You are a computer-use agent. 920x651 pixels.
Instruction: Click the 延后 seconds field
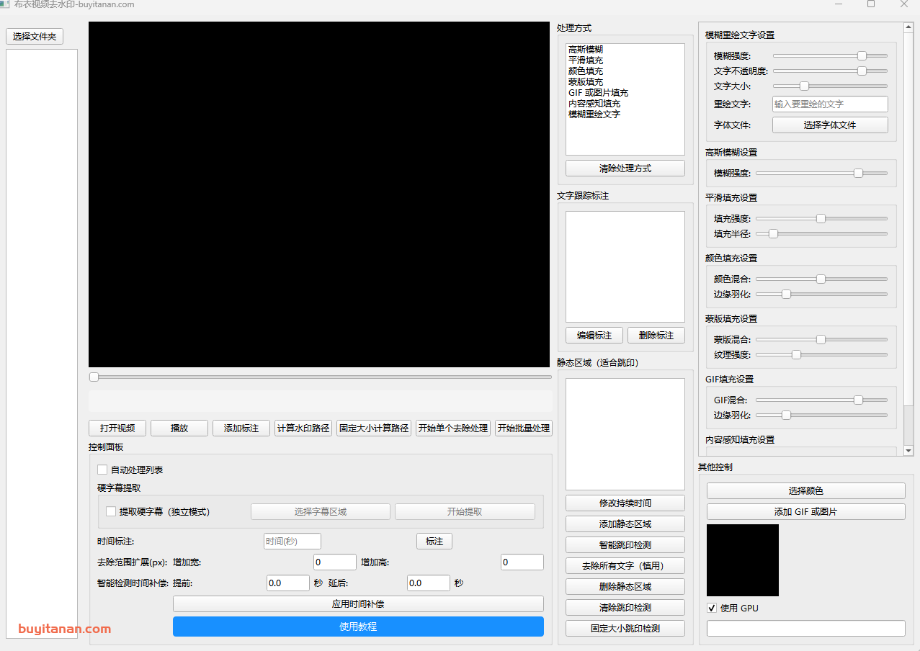pos(429,583)
